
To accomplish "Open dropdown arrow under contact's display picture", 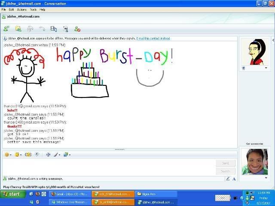I will tap(266, 68).
